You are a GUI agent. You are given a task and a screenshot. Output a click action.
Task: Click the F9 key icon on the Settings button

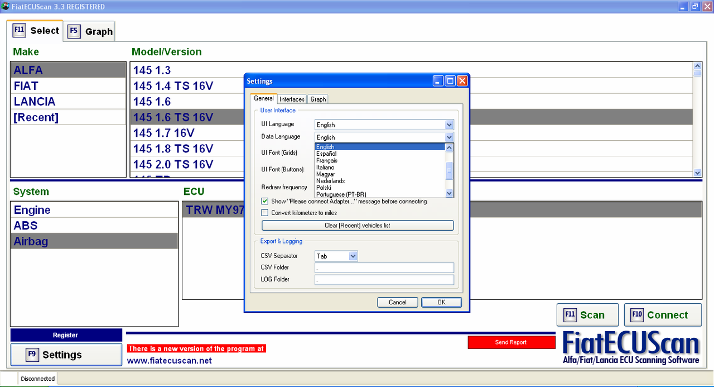pyautogui.click(x=32, y=355)
